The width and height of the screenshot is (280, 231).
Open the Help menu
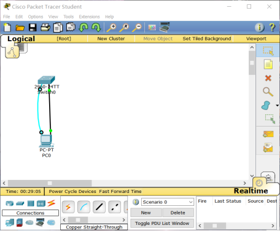(109, 17)
